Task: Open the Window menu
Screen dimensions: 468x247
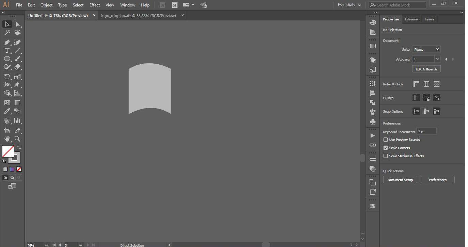Action: [x=127, y=5]
